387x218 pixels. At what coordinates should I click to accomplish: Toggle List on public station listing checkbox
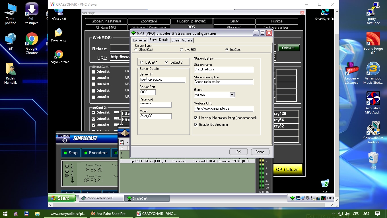[196, 118]
